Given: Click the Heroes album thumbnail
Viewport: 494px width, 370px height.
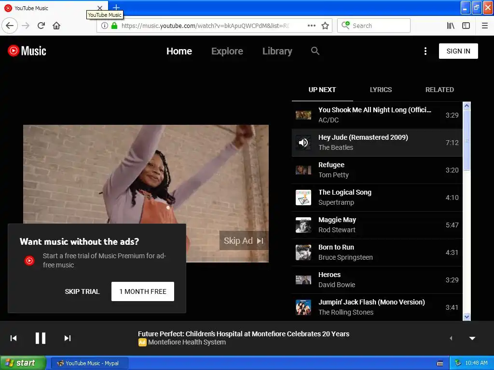Looking at the screenshot, I should point(303,280).
